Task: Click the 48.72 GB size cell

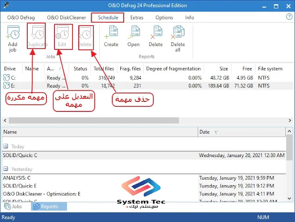Action: (x=220, y=78)
